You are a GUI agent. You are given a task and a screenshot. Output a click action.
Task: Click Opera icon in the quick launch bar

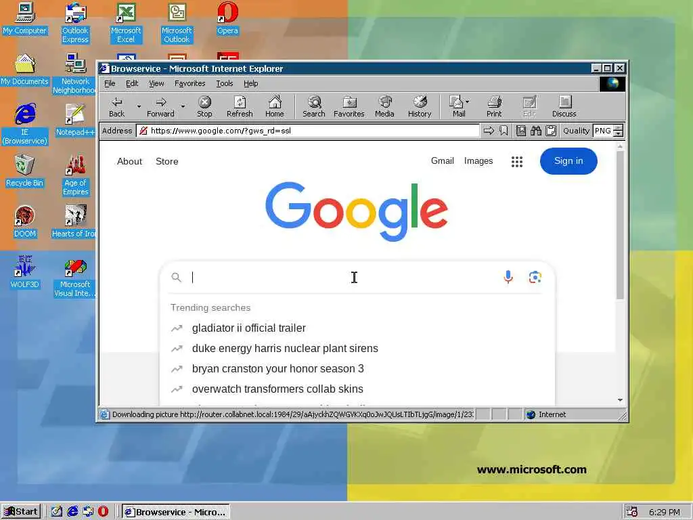103,512
